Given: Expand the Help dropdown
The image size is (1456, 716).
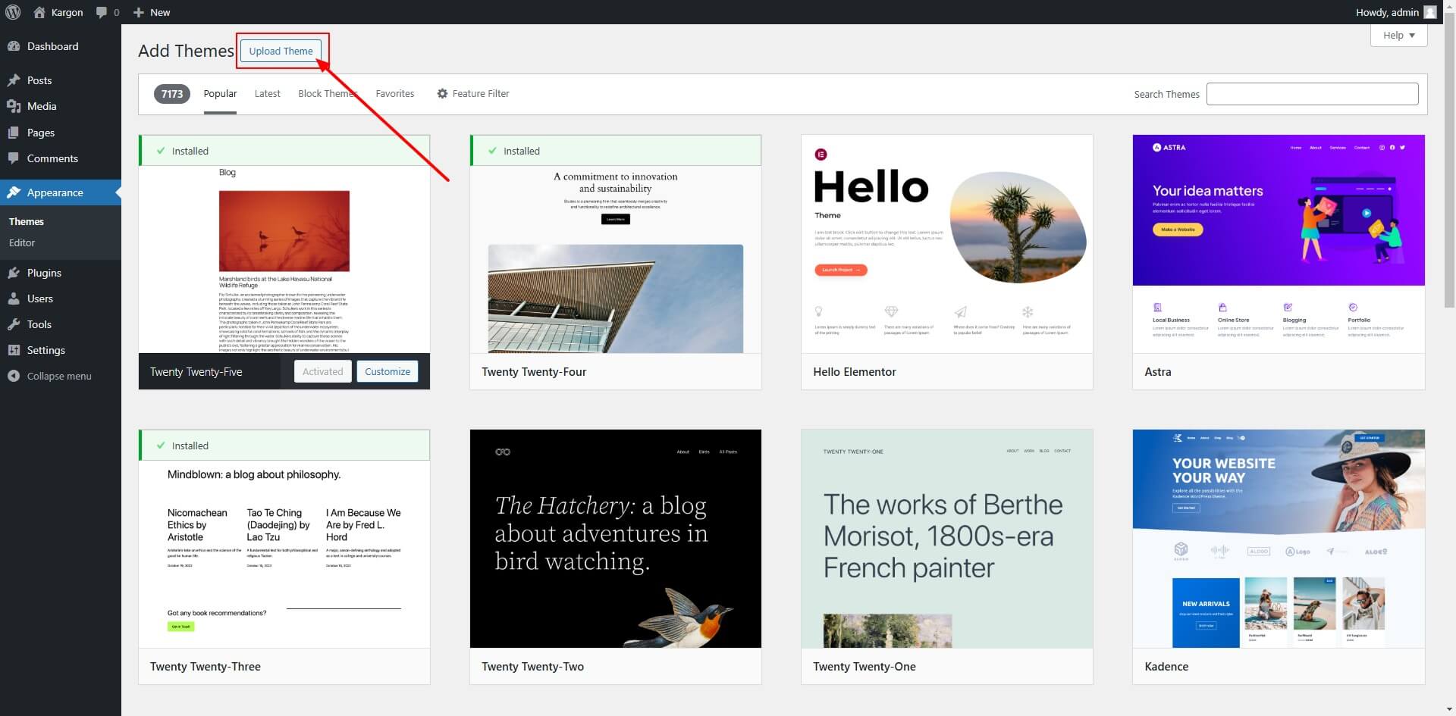Looking at the screenshot, I should point(1398,35).
